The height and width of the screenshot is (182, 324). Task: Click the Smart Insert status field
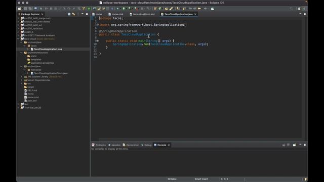201,179
